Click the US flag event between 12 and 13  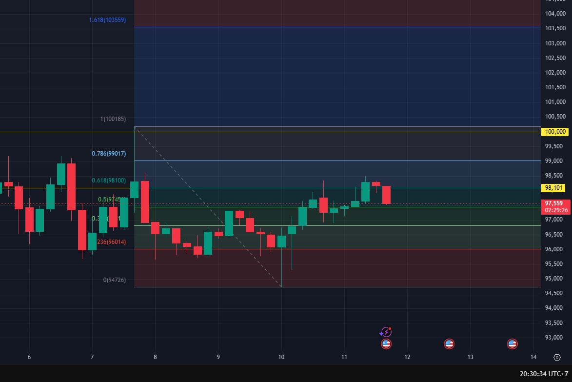click(x=449, y=344)
